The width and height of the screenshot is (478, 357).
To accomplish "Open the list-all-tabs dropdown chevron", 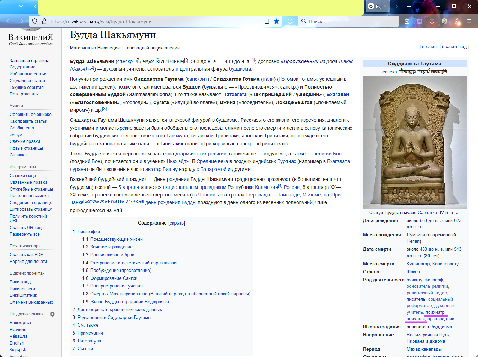I will pos(21,6).
